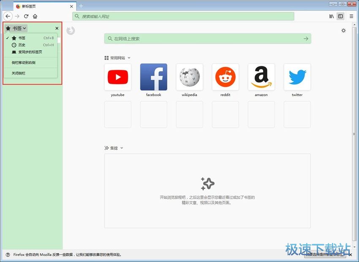Image resolution: width=359 pixels, height=262 pixels.
Task: Open the 书签 sidebar switcher dropdown
Action: [16, 28]
